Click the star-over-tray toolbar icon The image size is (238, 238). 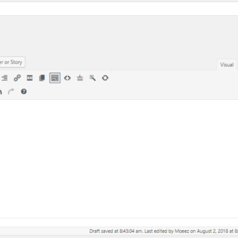point(80,78)
